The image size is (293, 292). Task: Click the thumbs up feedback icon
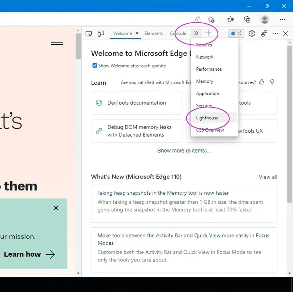261,82
